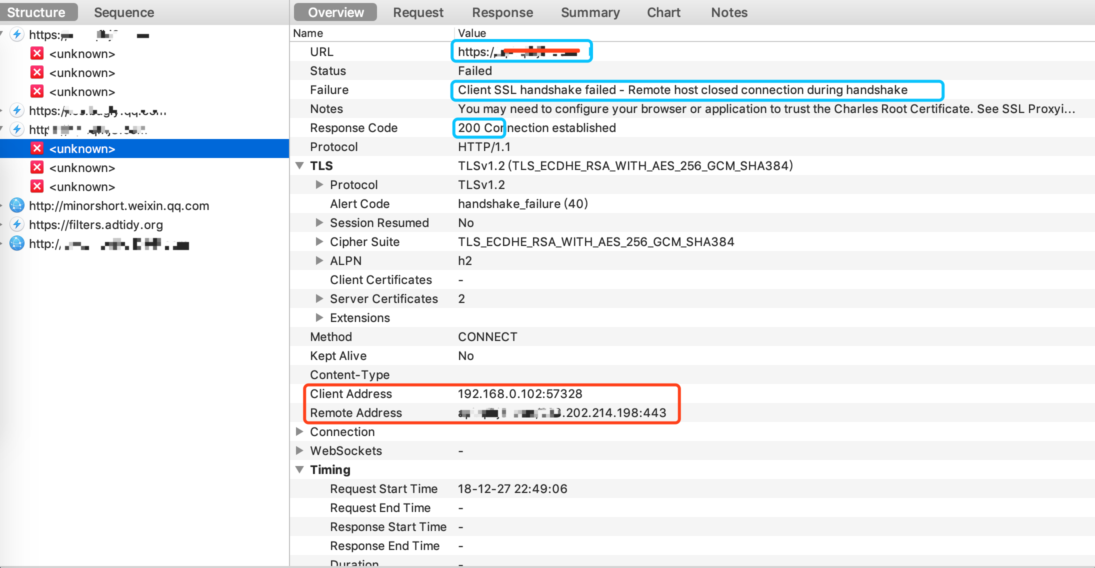Viewport: 1095px width, 568px height.
Task: Click the lightning icon of the third https host
Action: tap(17, 129)
